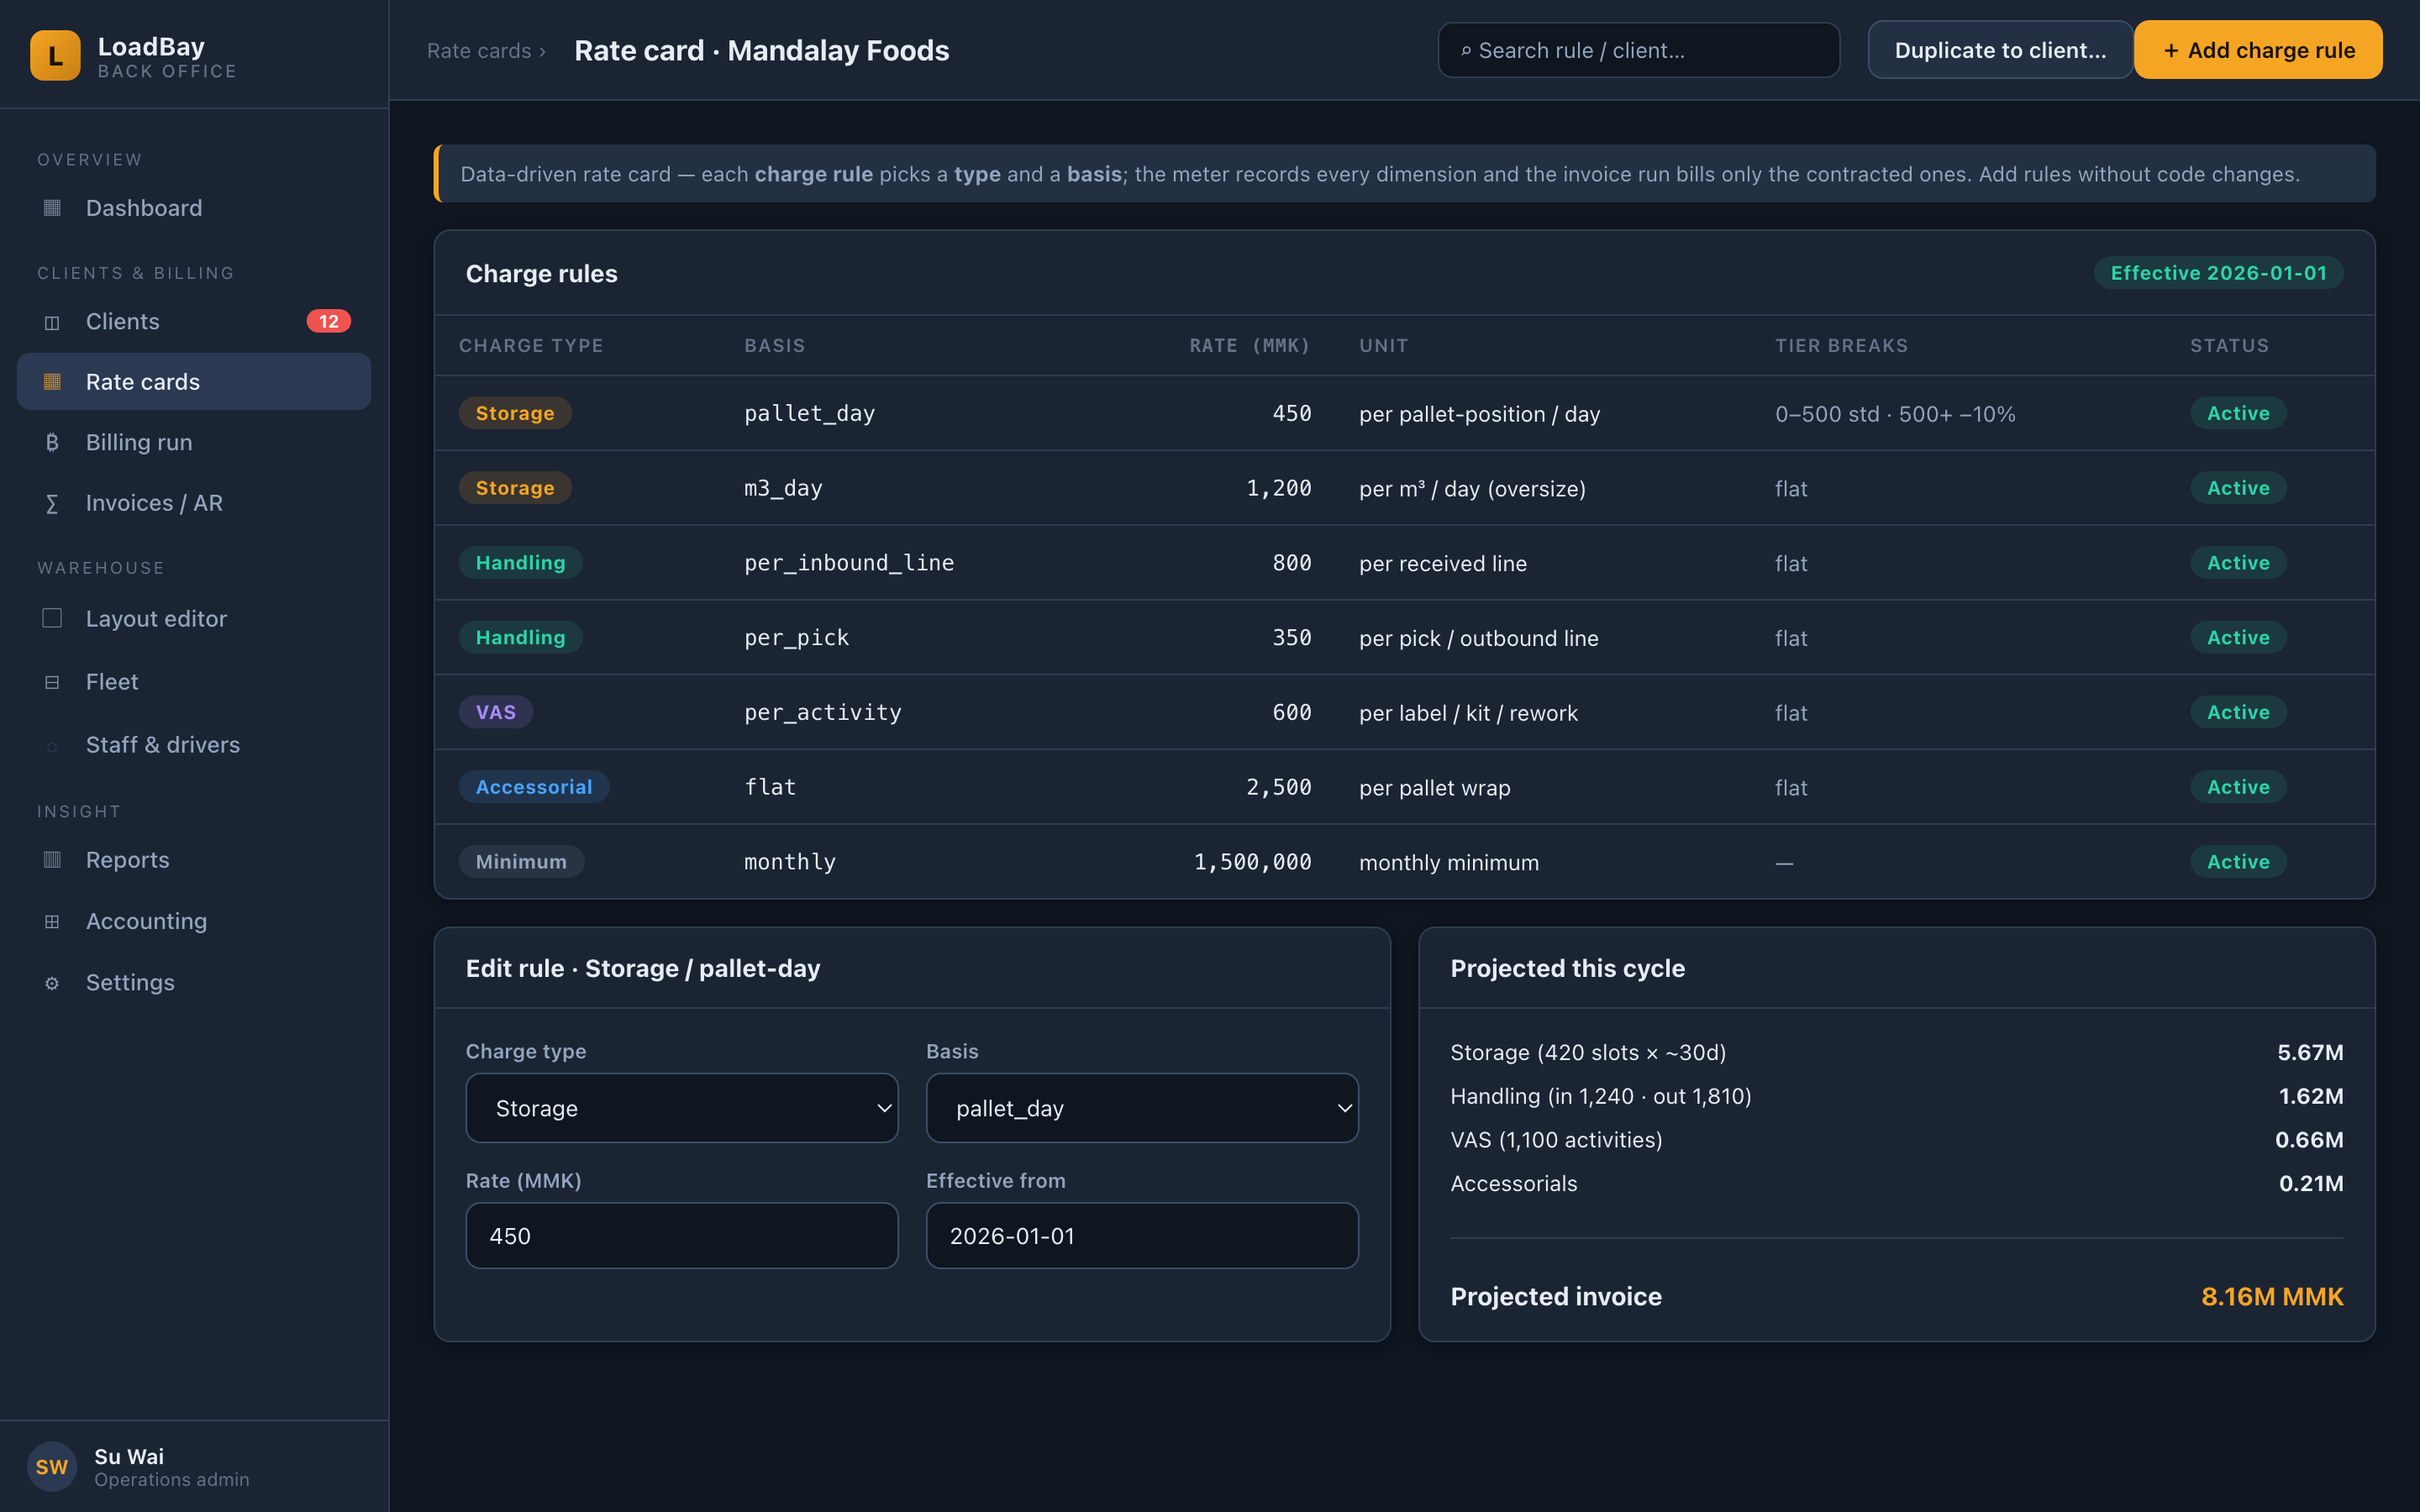Focus the Search rule / client field
Screen dimensions: 2420x1512
tap(1638, 50)
